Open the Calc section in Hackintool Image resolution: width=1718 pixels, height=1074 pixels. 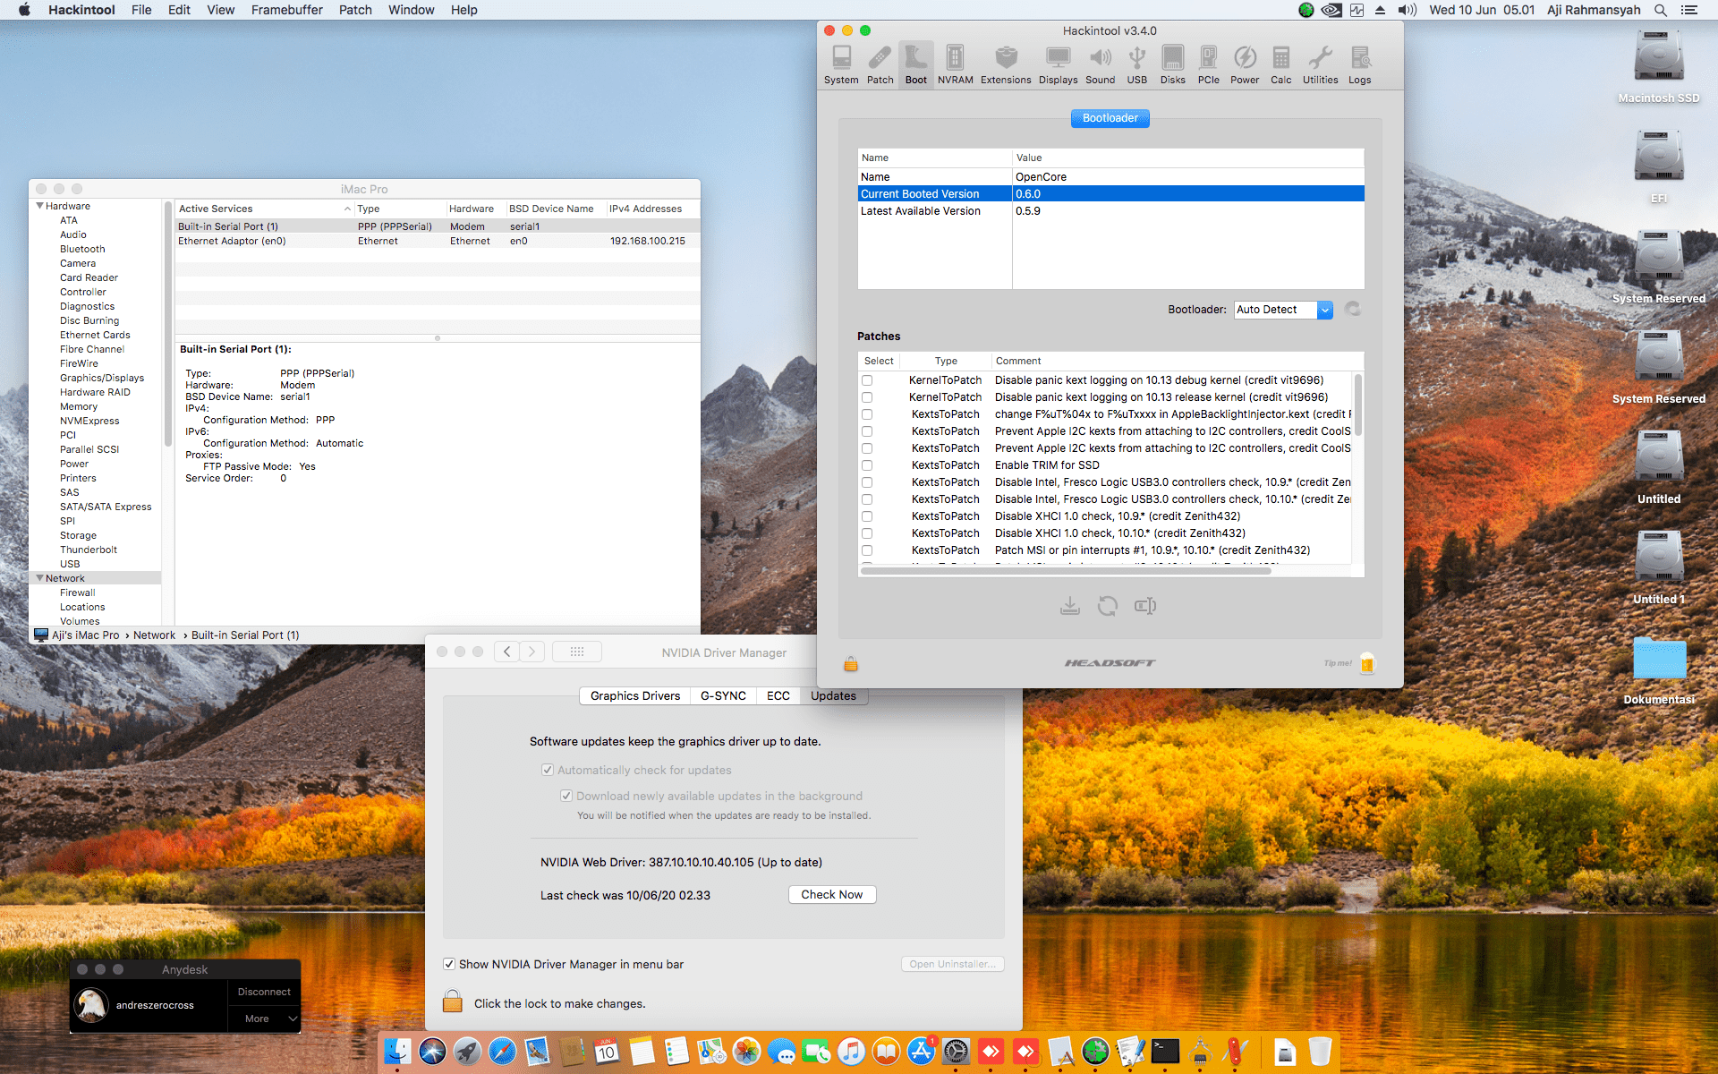point(1281,65)
